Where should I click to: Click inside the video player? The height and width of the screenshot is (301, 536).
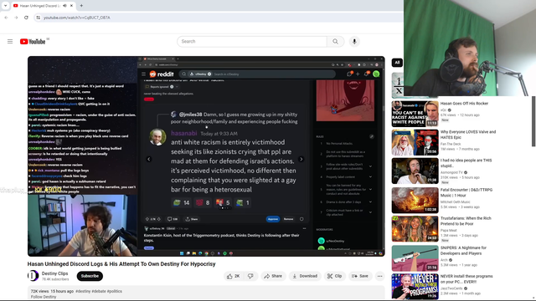206,156
